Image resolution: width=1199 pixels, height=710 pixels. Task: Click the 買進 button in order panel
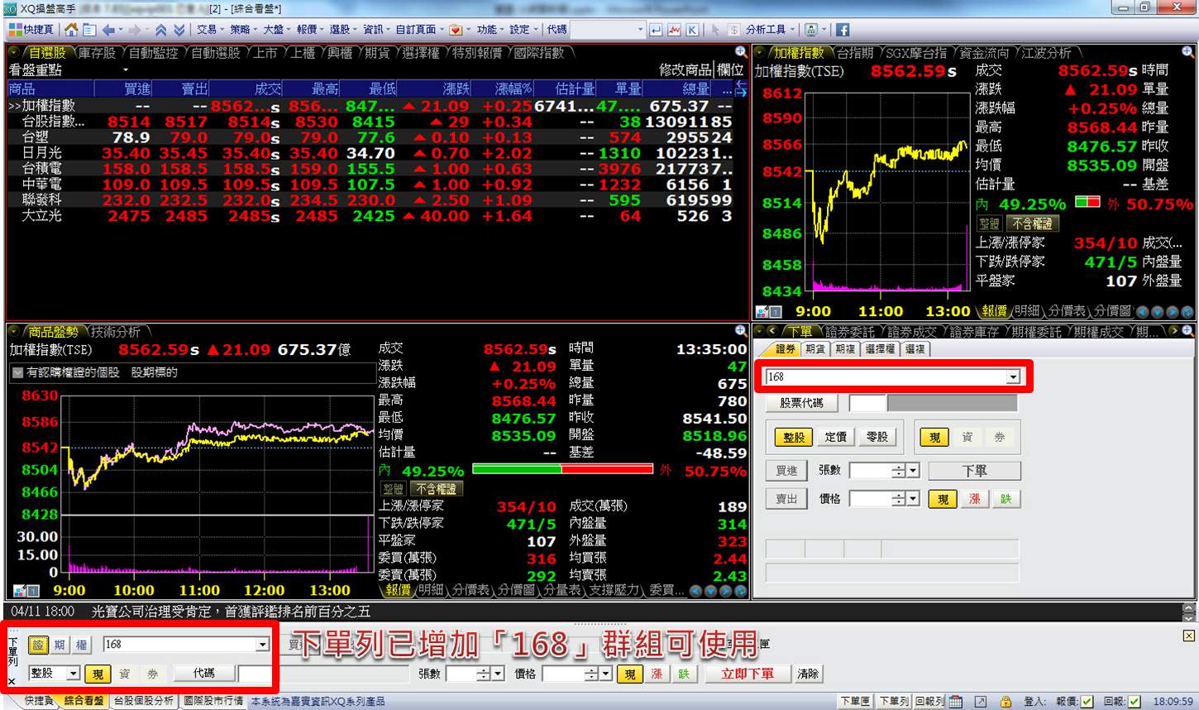click(x=786, y=471)
